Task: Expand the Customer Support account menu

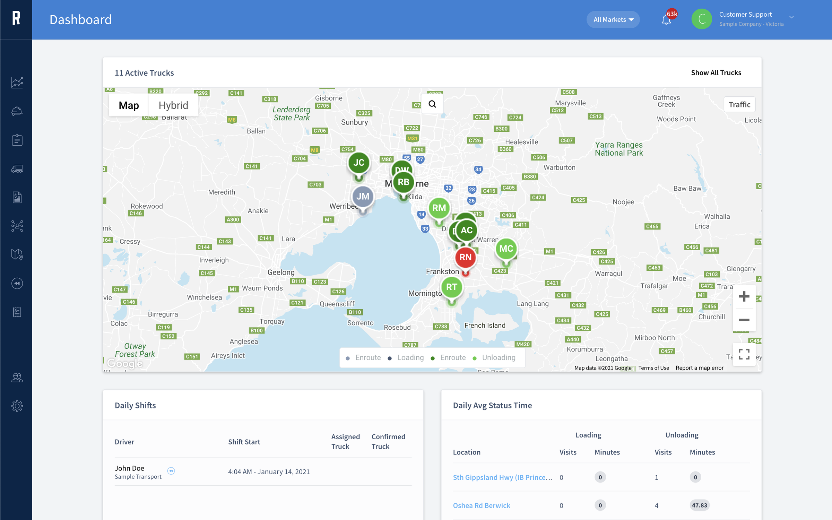Action: [x=791, y=17]
